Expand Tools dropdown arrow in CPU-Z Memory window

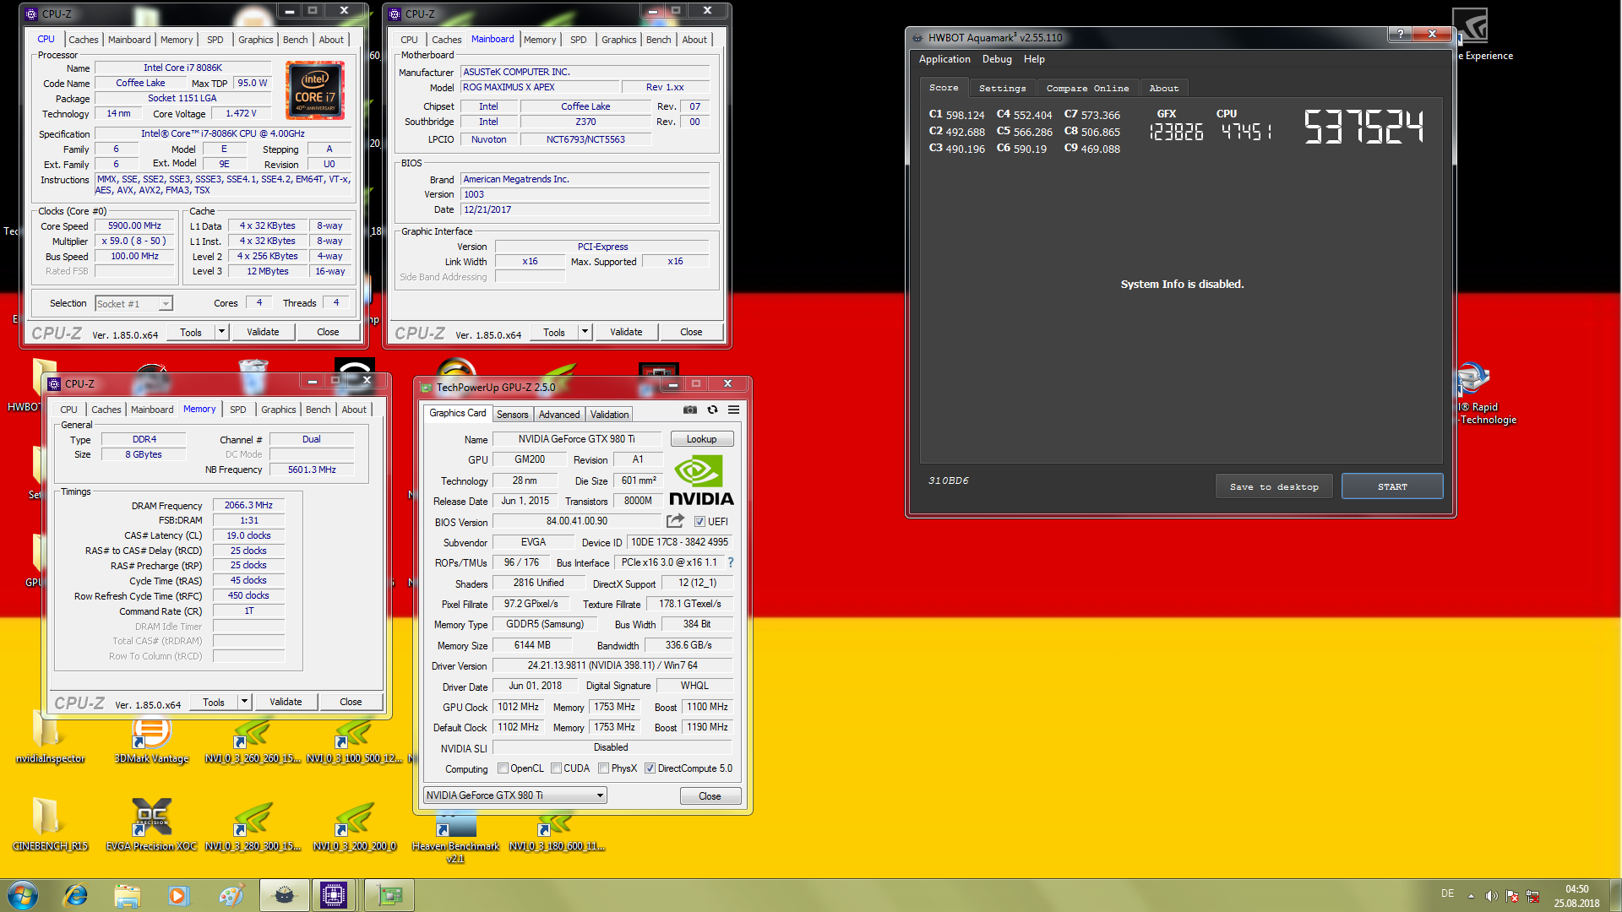click(244, 702)
